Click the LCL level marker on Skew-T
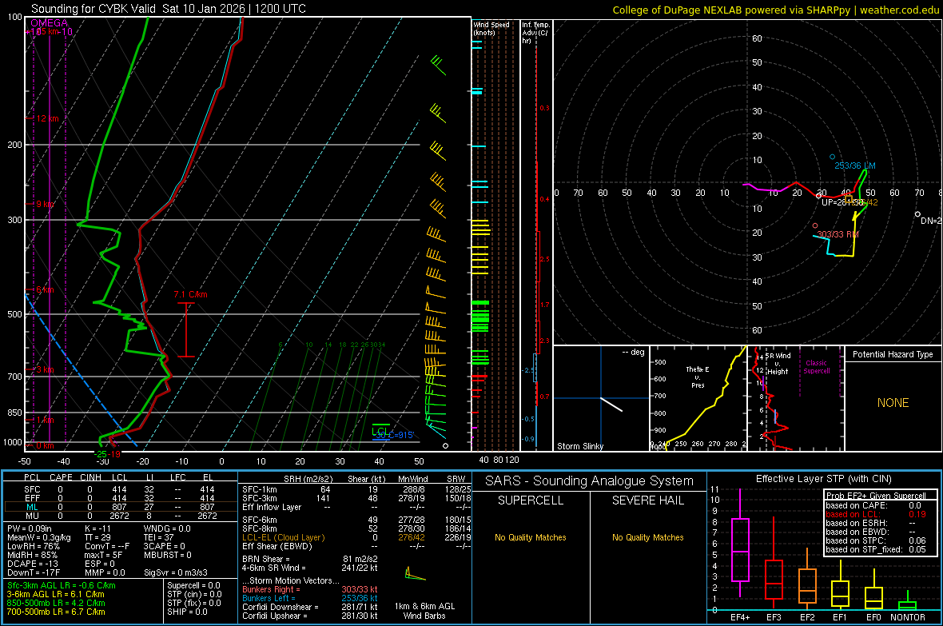Image resolution: width=943 pixels, height=626 pixels. coord(381,430)
